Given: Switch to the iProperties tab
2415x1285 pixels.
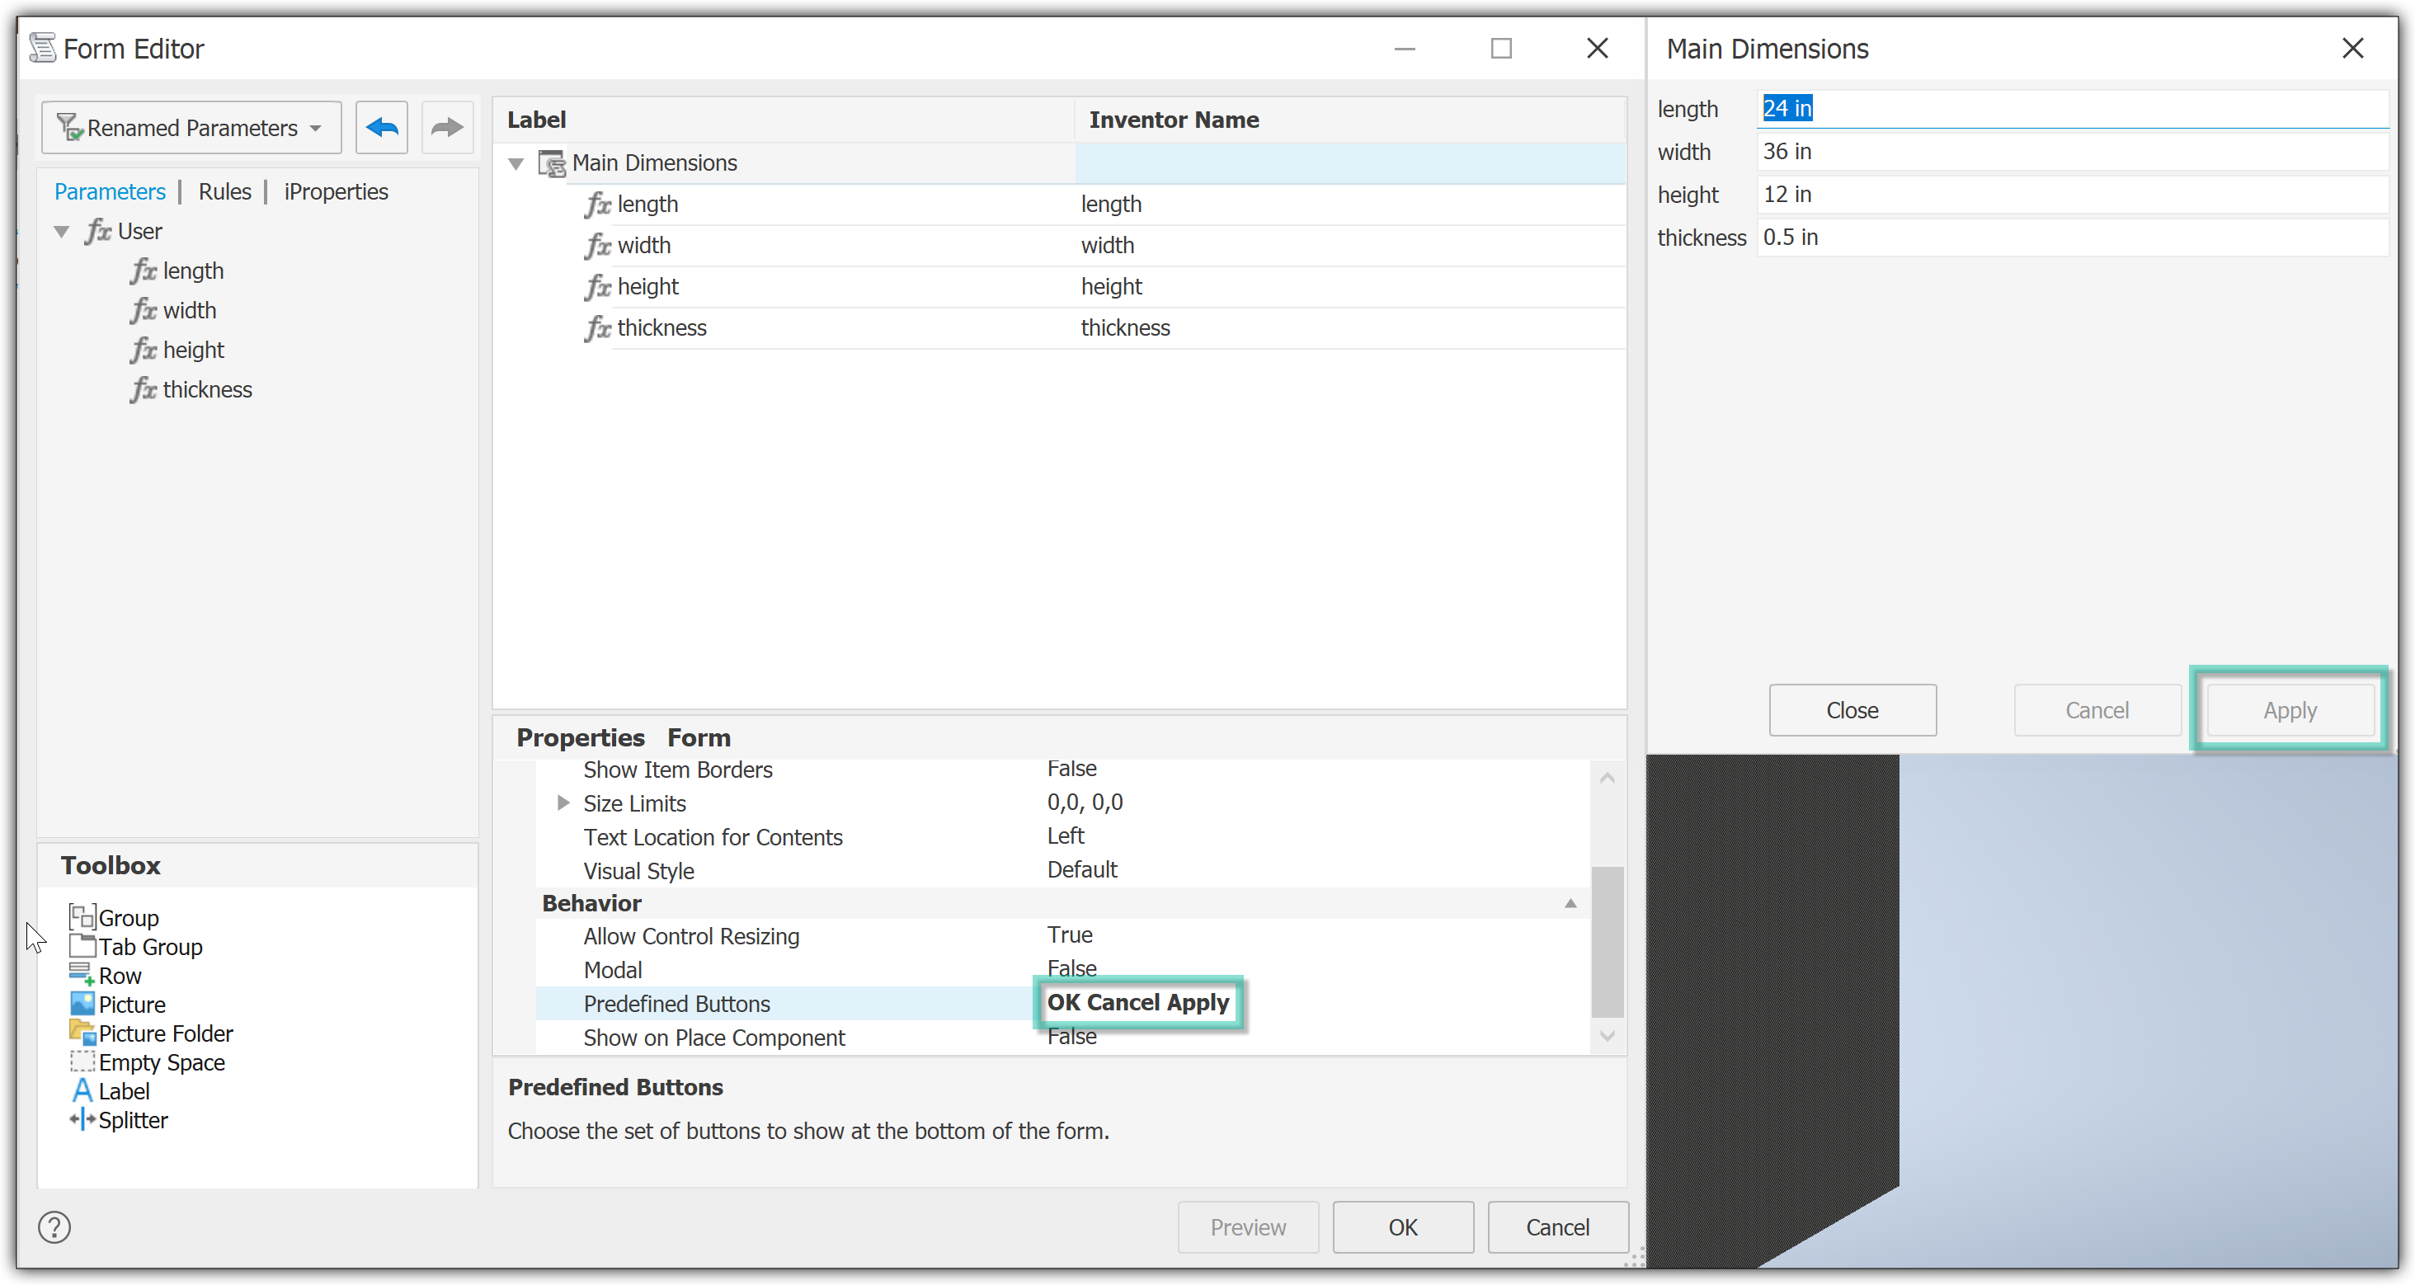Looking at the screenshot, I should click(334, 191).
